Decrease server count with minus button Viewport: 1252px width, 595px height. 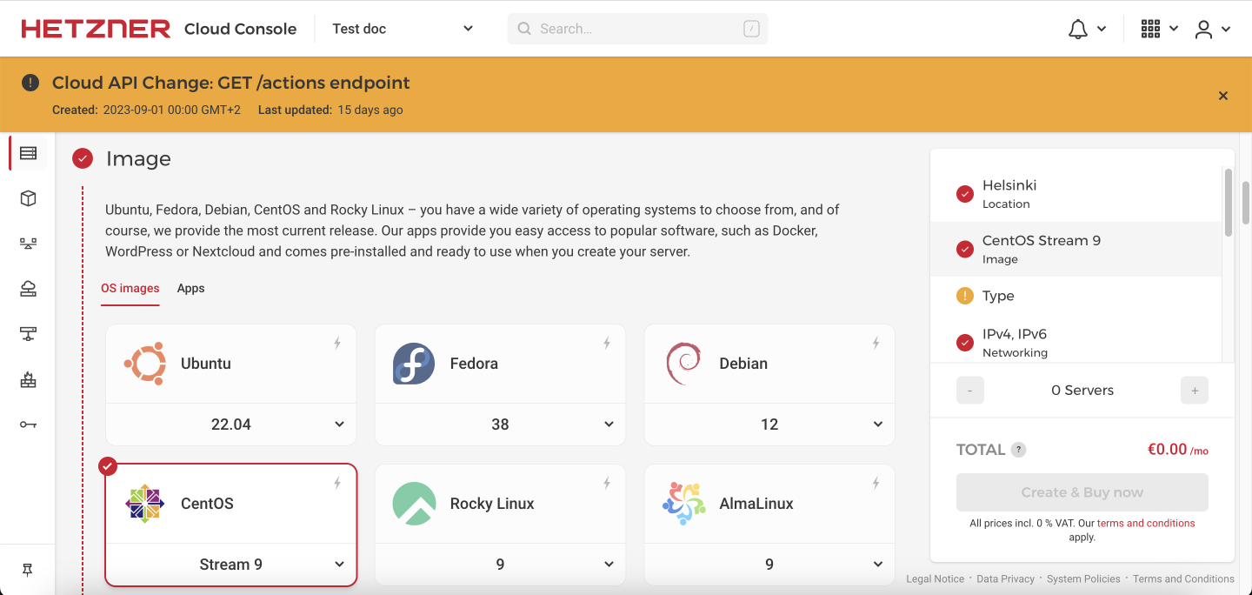click(970, 391)
